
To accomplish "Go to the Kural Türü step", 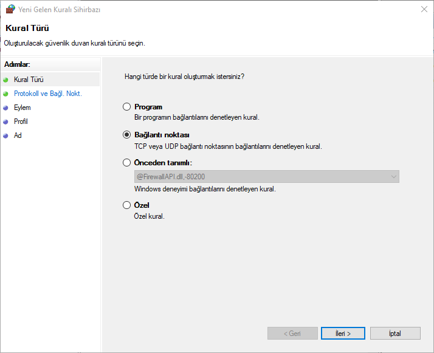I will pyautogui.click(x=29, y=80).
